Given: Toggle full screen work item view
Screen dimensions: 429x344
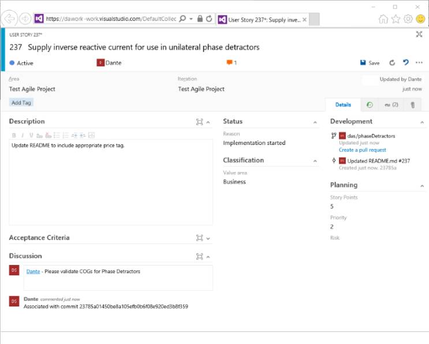Looking at the screenshot, I should (x=419, y=34).
